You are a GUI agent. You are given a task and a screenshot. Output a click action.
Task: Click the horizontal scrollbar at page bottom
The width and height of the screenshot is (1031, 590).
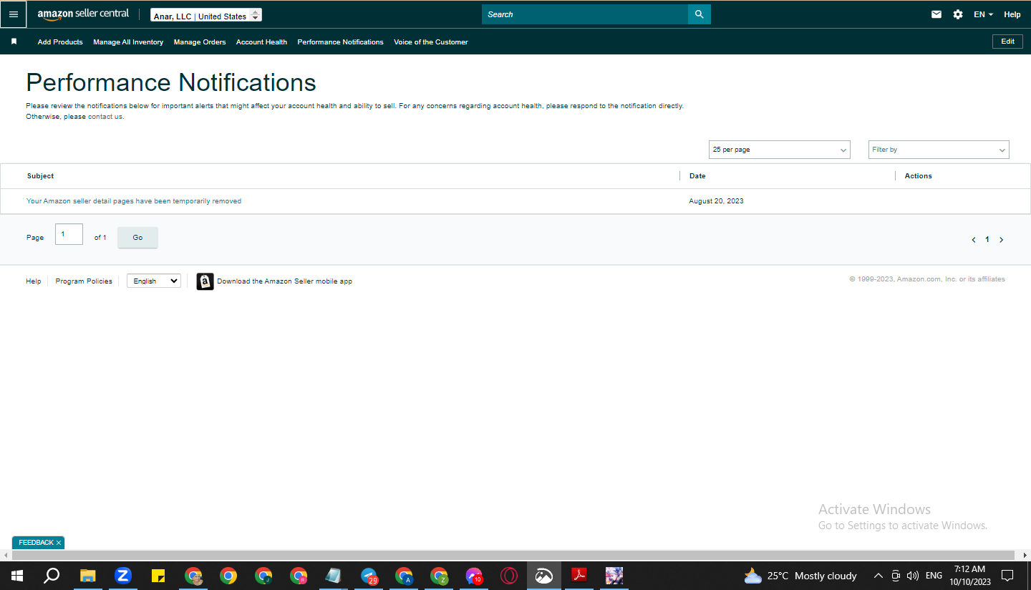point(513,556)
